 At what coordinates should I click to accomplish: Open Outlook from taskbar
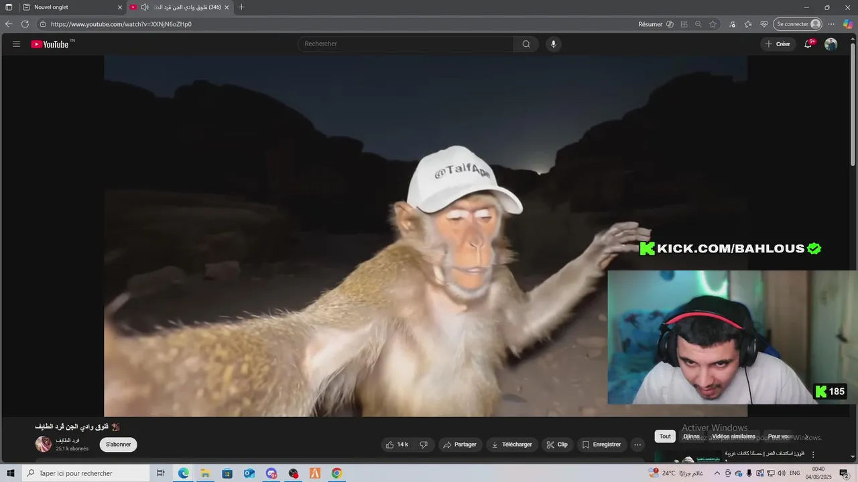pyautogui.click(x=249, y=473)
